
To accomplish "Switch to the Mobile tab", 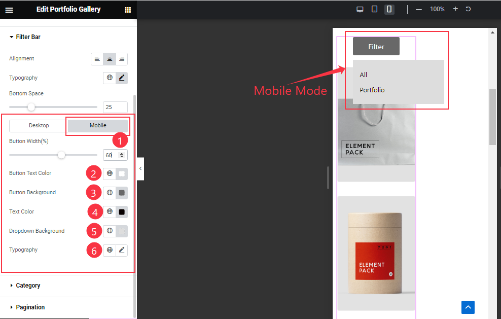I will (x=98, y=126).
